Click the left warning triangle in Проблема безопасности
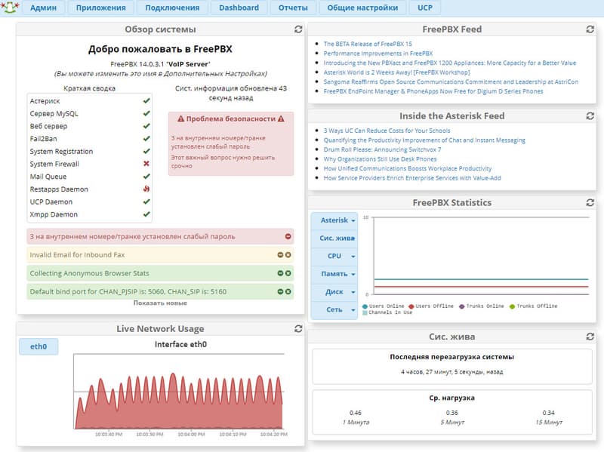This screenshot has height=452, width=604. click(181, 118)
